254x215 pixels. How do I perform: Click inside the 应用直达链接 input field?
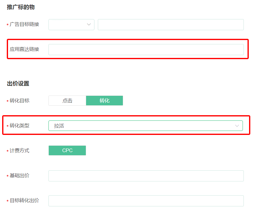pos(146,49)
